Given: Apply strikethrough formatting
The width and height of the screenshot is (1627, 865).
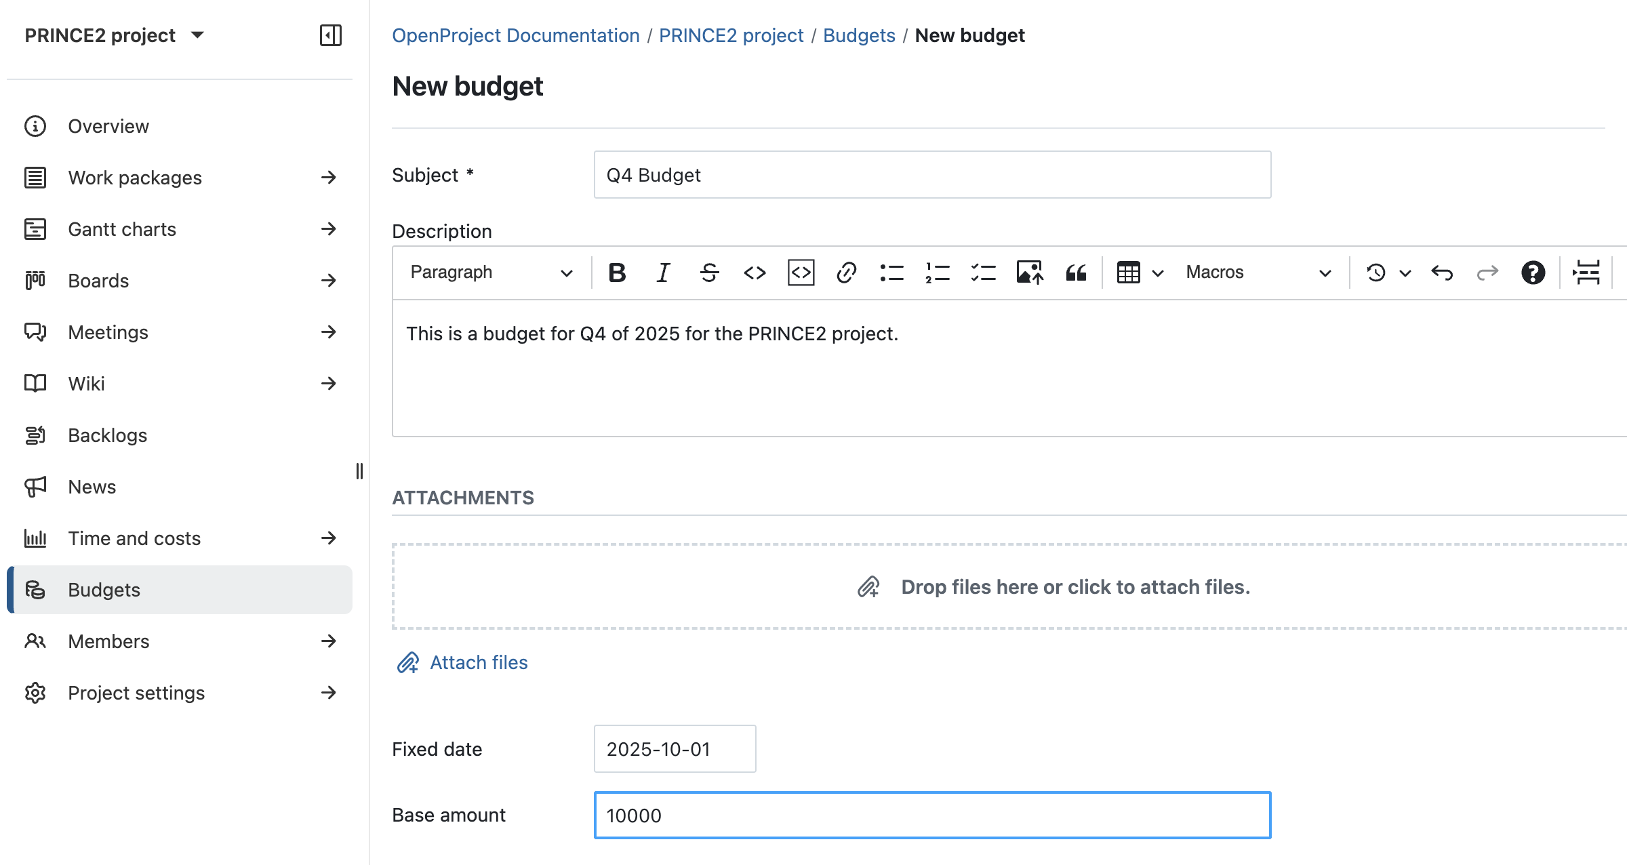Looking at the screenshot, I should point(708,273).
